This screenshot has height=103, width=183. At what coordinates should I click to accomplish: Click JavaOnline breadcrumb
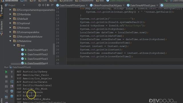pyautogui.click(x=9, y=1)
